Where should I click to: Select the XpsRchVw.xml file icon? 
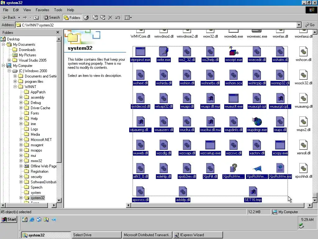(280, 168)
